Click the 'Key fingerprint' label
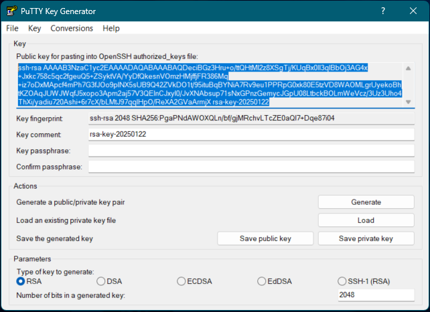Viewport: 430px width, 312px height. (x=40, y=119)
